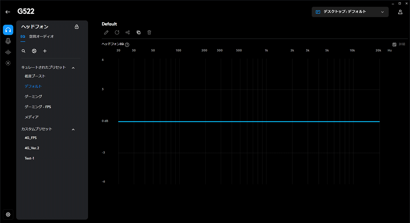
Task: Click the share preset icon
Action: [127, 32]
